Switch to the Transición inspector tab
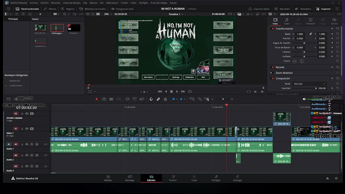The height and width of the screenshot is (194, 345). coord(310,21)
